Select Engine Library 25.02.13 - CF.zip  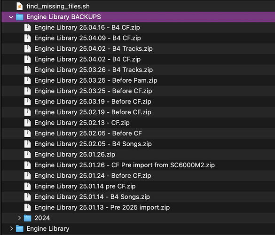(x=82, y=123)
